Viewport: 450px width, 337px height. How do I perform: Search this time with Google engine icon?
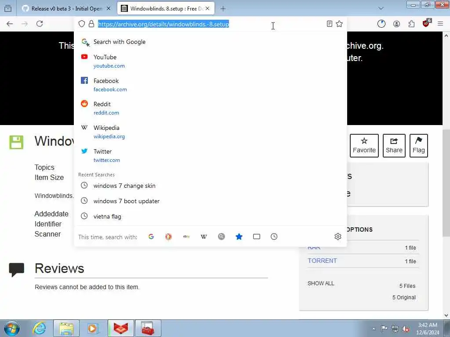[151, 237]
